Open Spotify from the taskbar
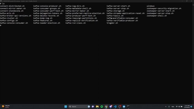This screenshot has width=194, height=109. (x=102, y=107)
